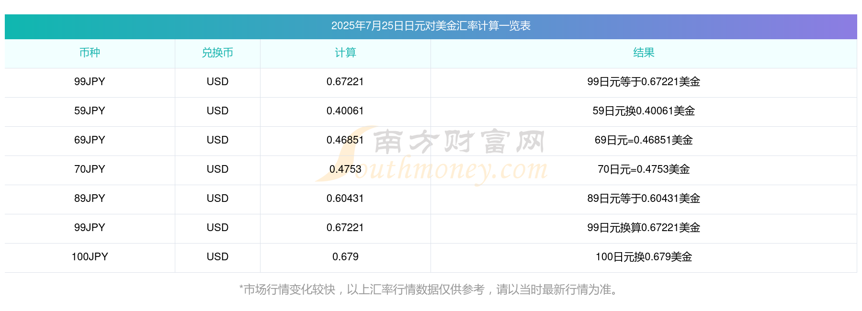Screen dimensions: 862x311
Task: Select the '币种' column header
Action: (x=90, y=53)
